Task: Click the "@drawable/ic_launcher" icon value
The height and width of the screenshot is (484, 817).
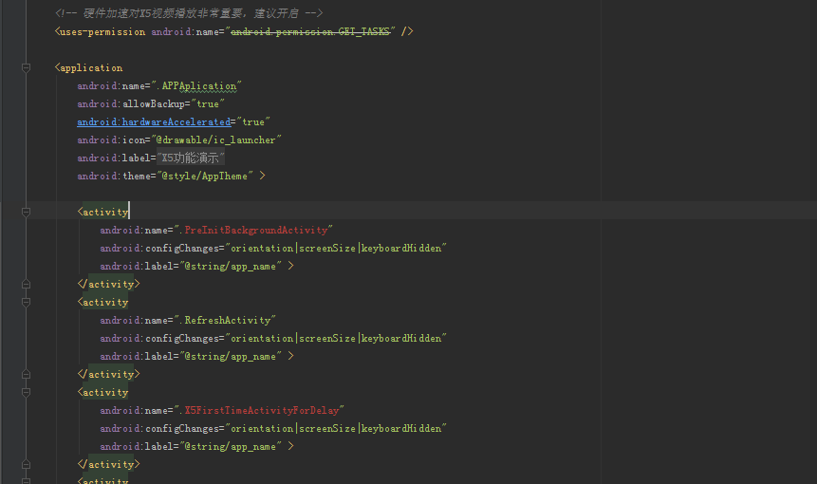Action: [x=216, y=140]
